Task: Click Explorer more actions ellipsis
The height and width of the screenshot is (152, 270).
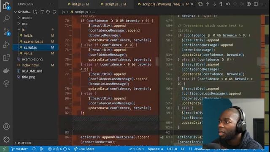Action: point(52,4)
